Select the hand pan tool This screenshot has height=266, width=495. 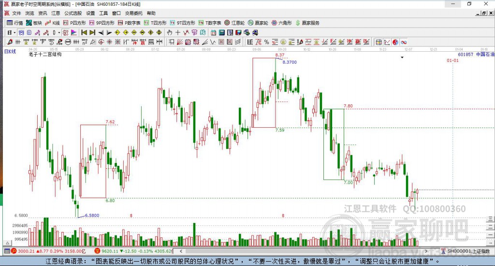[x=170, y=32]
